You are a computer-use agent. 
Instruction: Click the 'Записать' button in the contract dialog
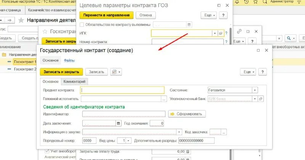pyautogui.click(x=96, y=72)
